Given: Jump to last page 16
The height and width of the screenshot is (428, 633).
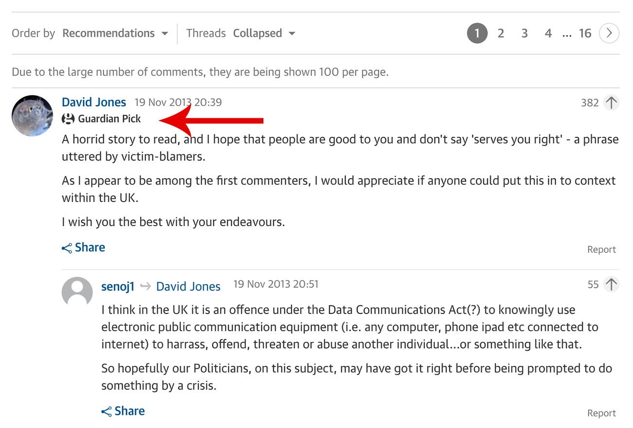Looking at the screenshot, I should tap(585, 34).
